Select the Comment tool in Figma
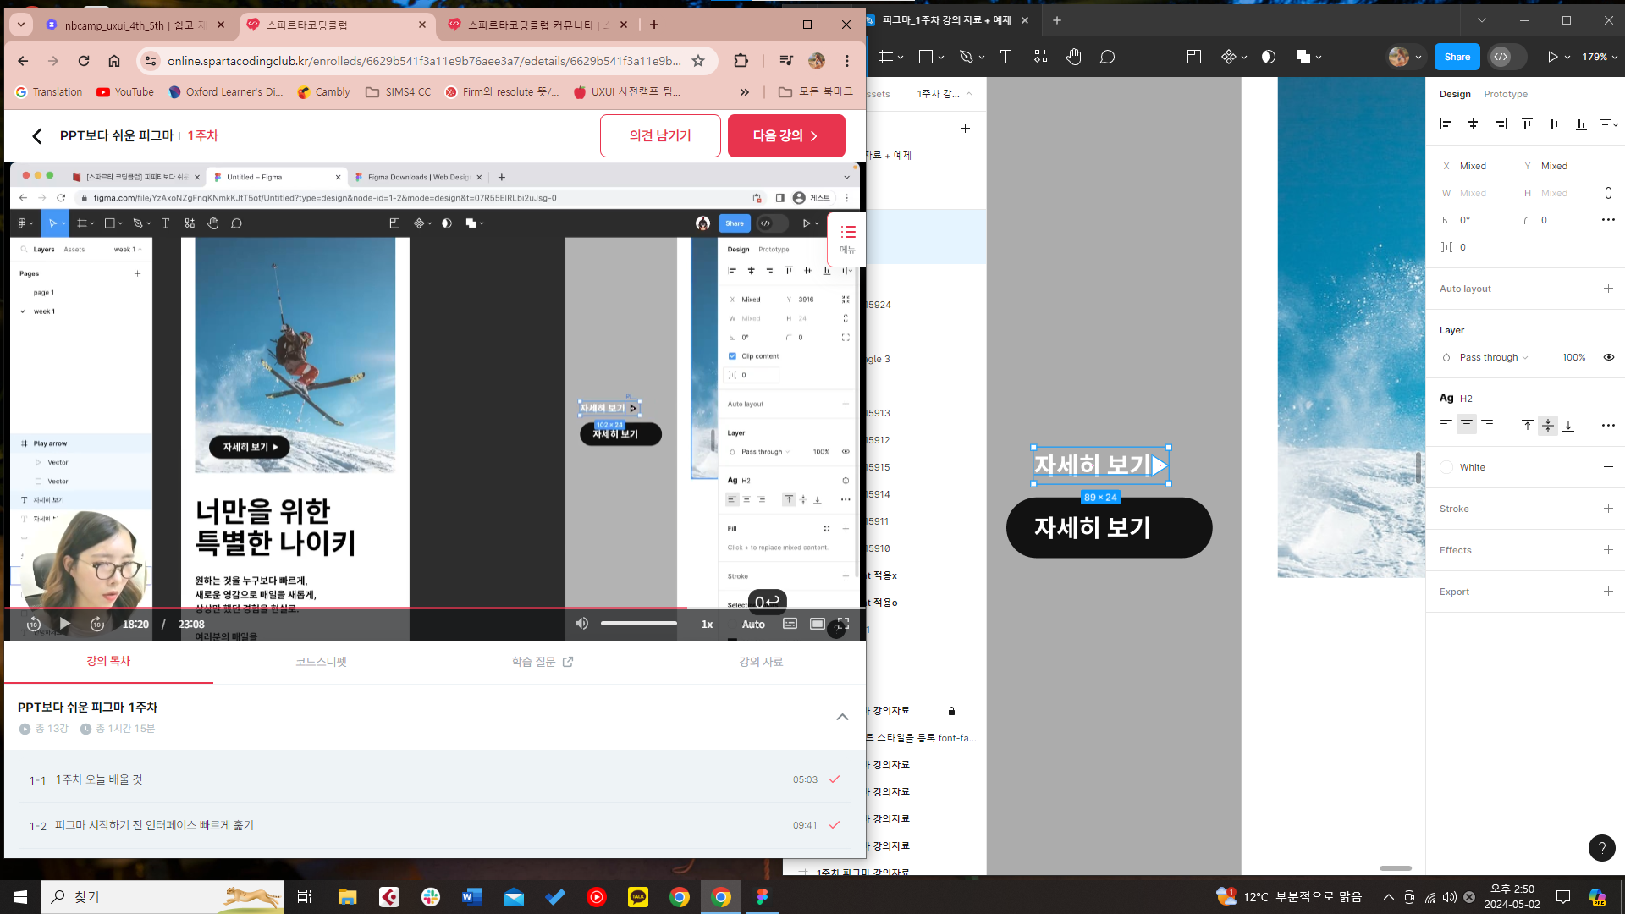 click(1107, 57)
